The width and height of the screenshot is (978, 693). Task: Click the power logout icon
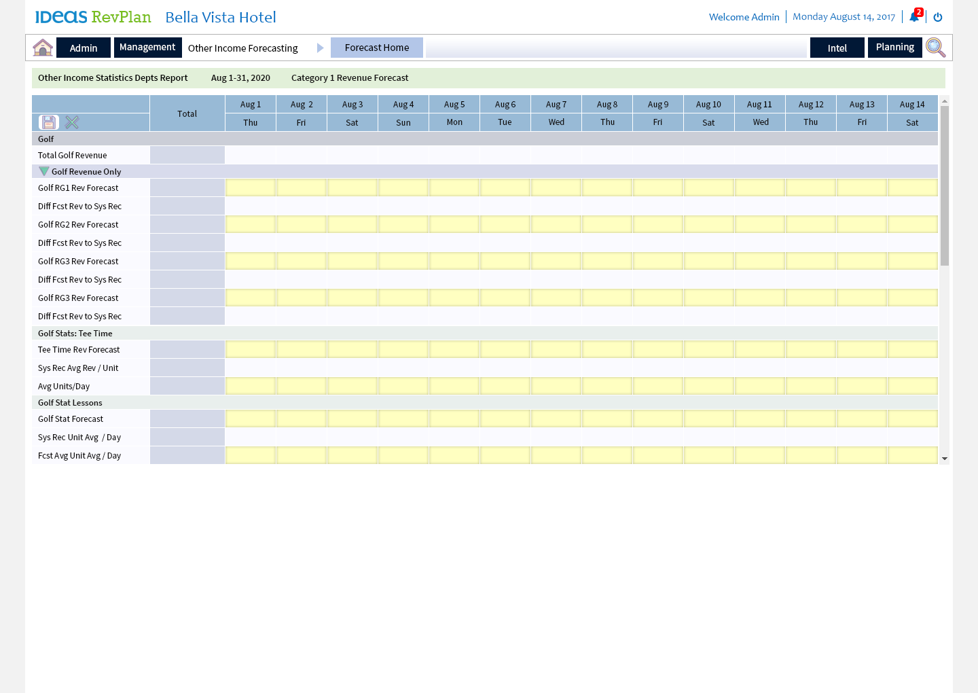pos(938,17)
